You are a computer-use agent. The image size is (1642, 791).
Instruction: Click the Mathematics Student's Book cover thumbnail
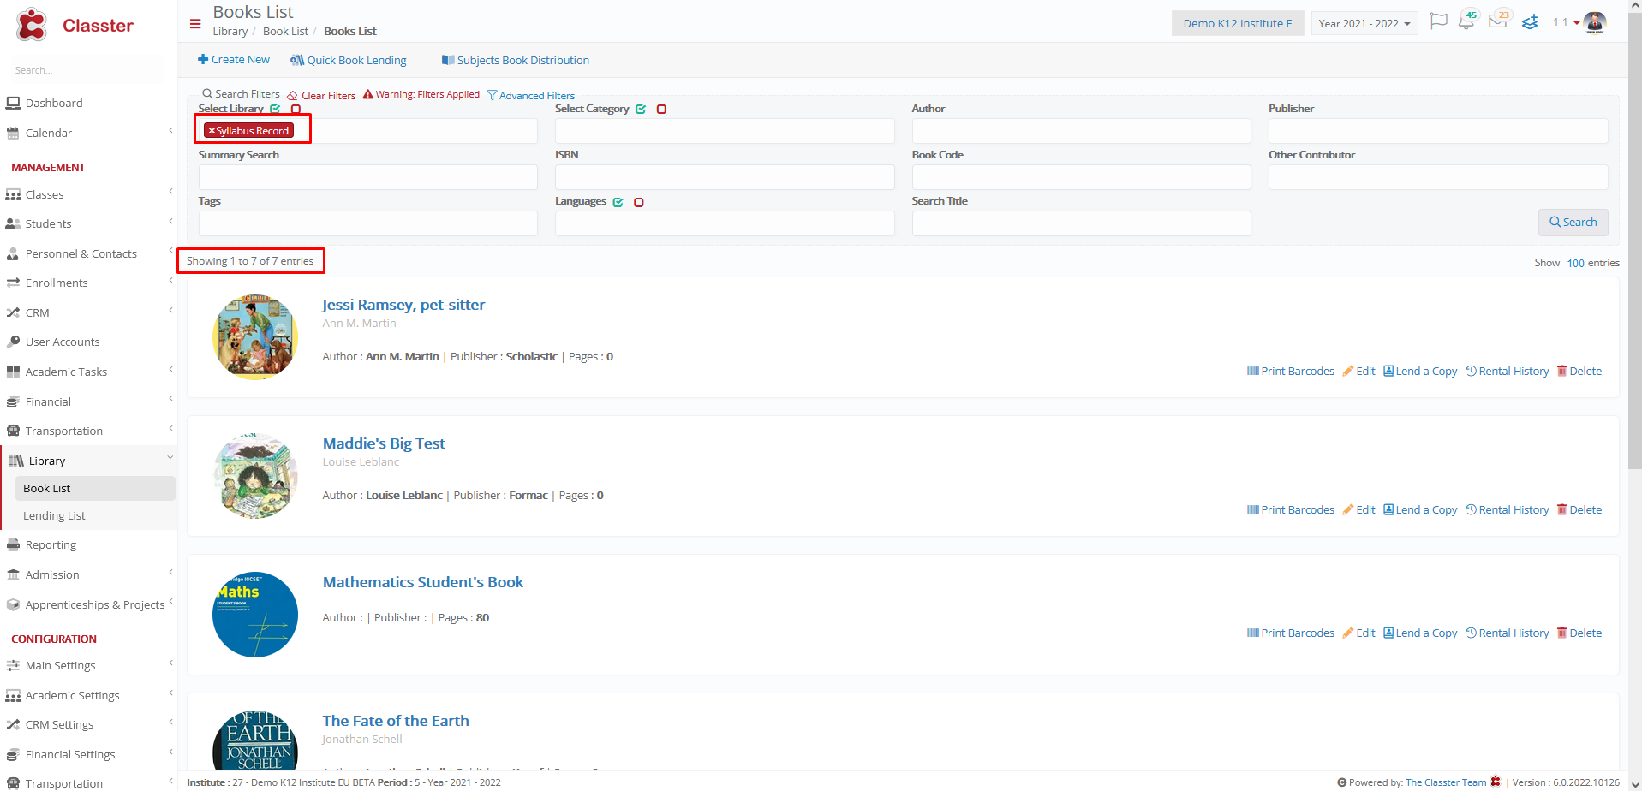[x=255, y=615]
